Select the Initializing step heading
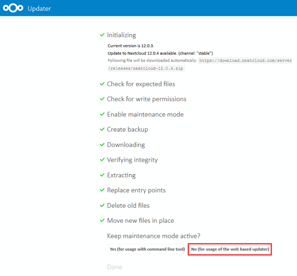This screenshot has height=276, width=297. tap(121, 35)
